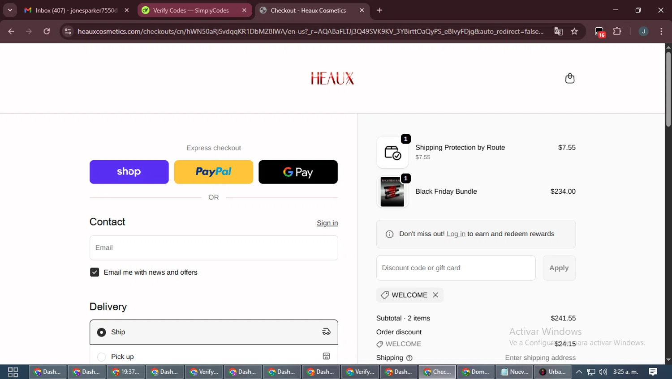Image resolution: width=672 pixels, height=379 pixels.
Task: Reload the checkout page
Action: click(x=47, y=31)
